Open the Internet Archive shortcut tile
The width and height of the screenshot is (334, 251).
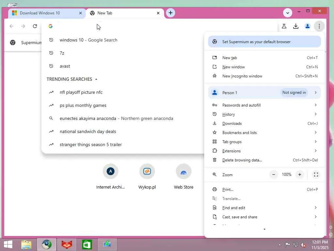[110, 177]
